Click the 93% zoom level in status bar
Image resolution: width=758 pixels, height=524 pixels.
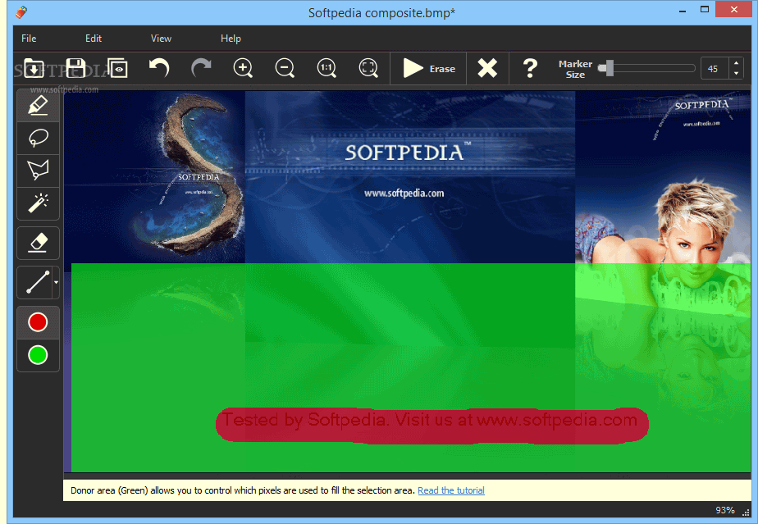[725, 510]
